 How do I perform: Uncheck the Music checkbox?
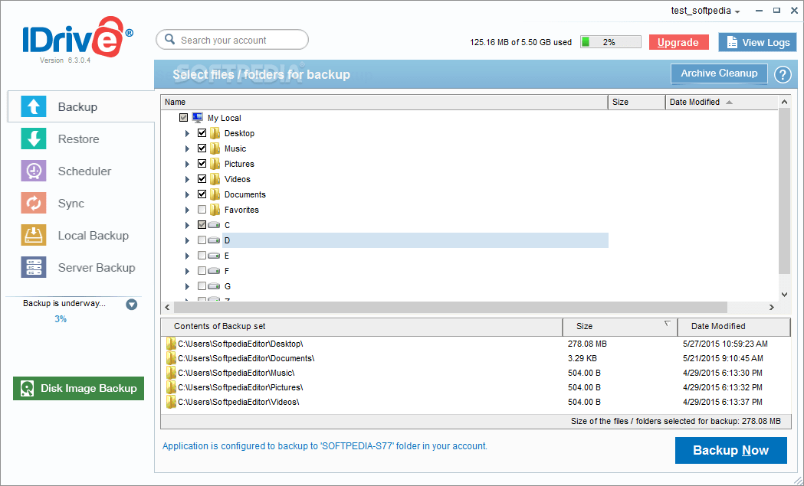(x=202, y=148)
